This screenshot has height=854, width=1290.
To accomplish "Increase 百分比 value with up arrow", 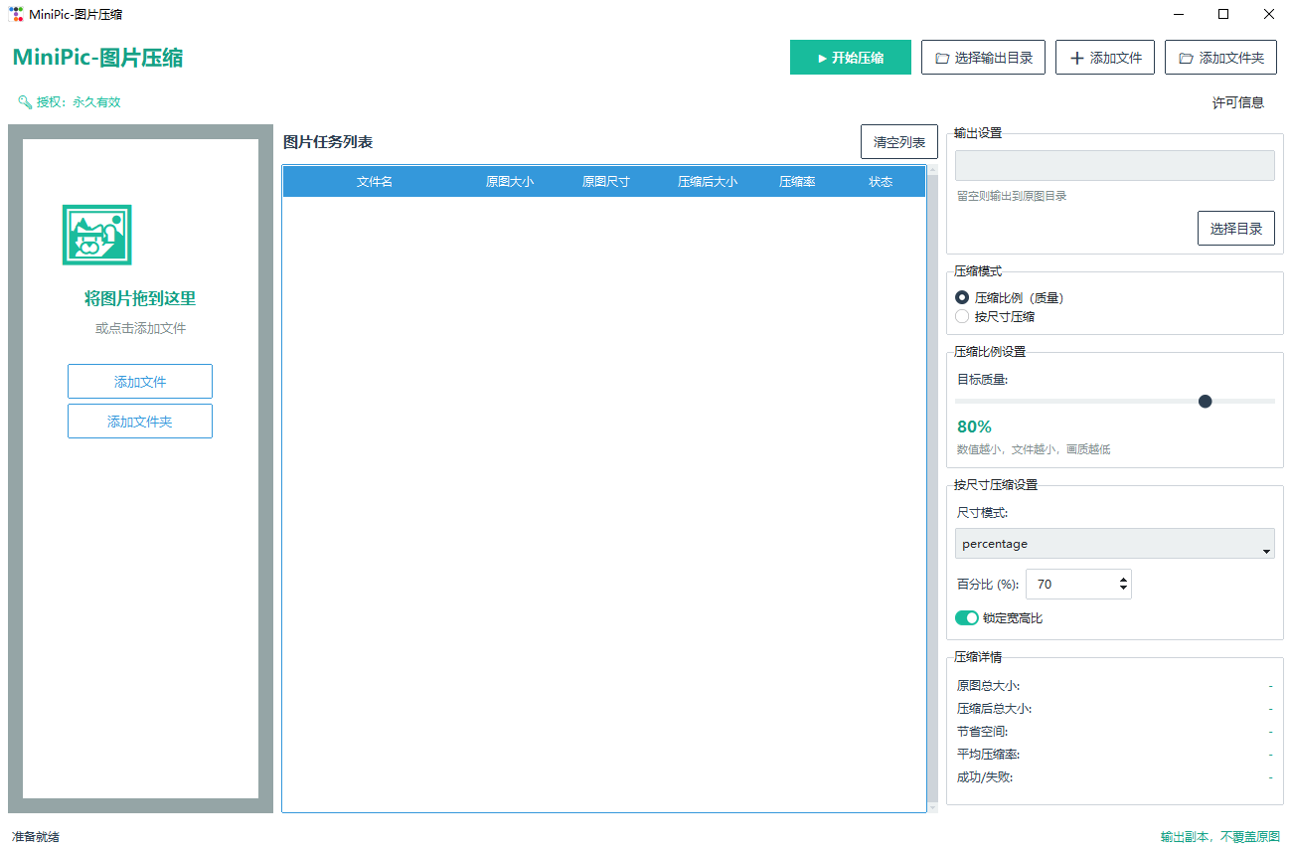I will (x=1123, y=580).
